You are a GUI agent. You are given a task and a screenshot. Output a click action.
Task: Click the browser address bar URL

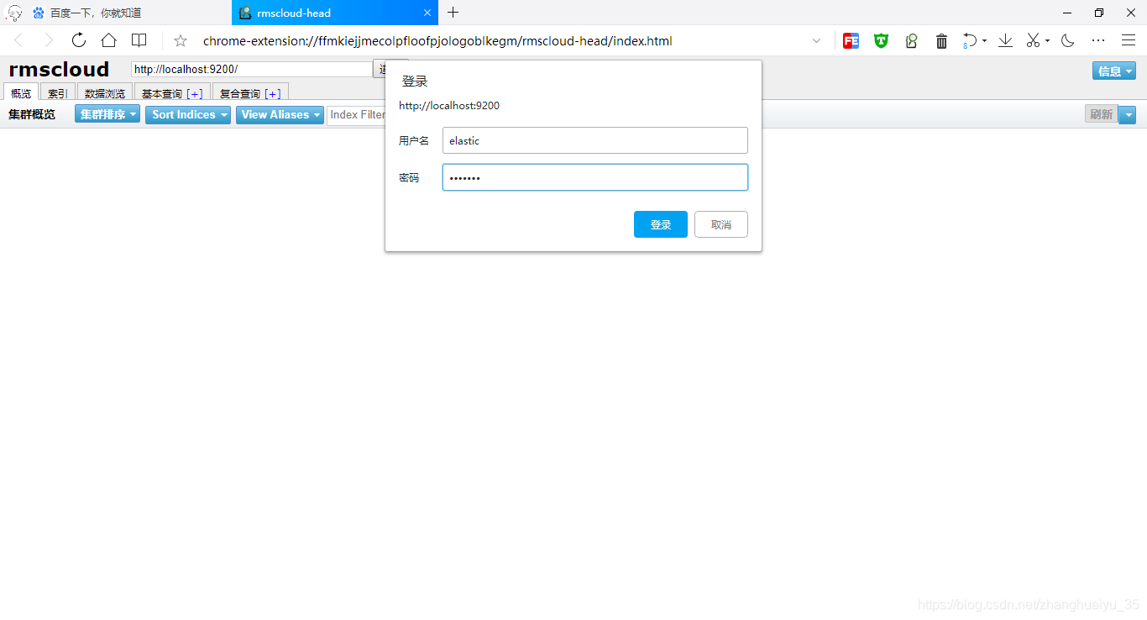pyautogui.click(x=437, y=41)
